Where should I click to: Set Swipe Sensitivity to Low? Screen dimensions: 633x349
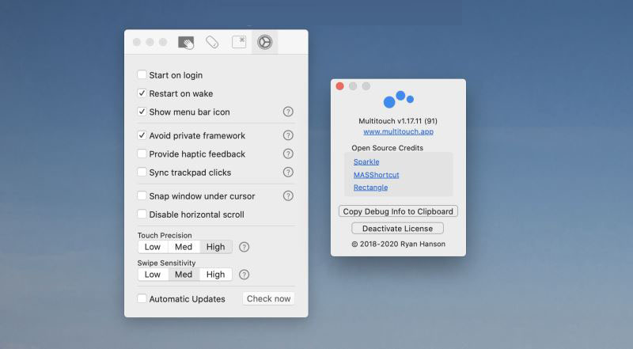click(x=153, y=275)
